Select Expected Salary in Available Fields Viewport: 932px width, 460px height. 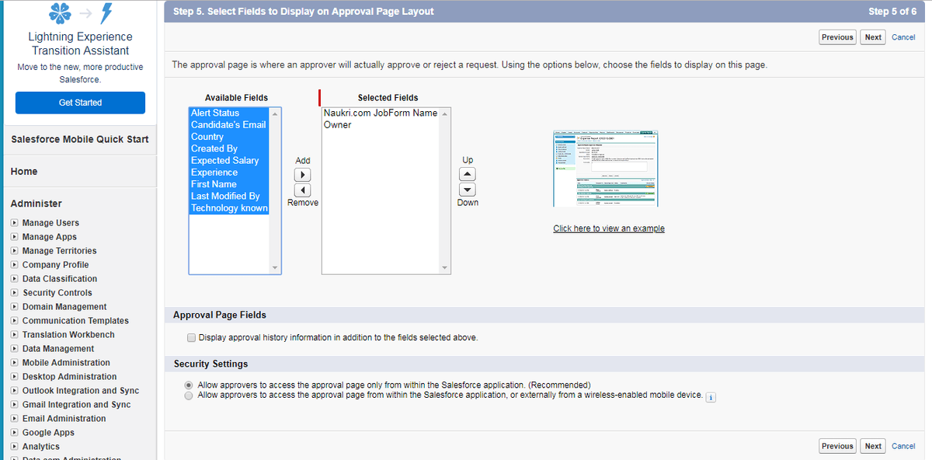224,161
